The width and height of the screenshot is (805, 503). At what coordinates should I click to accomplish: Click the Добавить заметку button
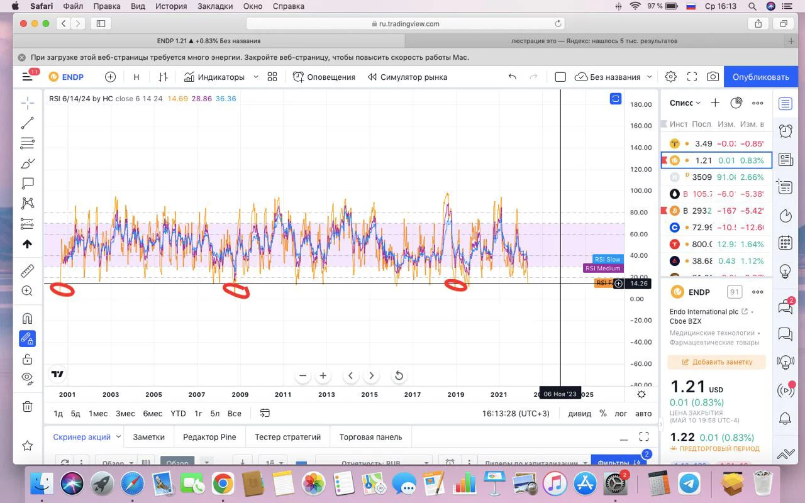click(x=717, y=362)
